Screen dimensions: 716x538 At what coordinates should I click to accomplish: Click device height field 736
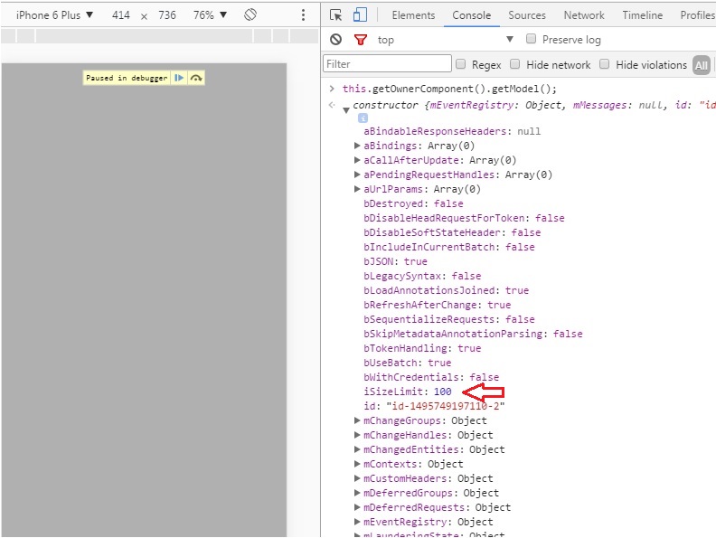click(x=167, y=15)
